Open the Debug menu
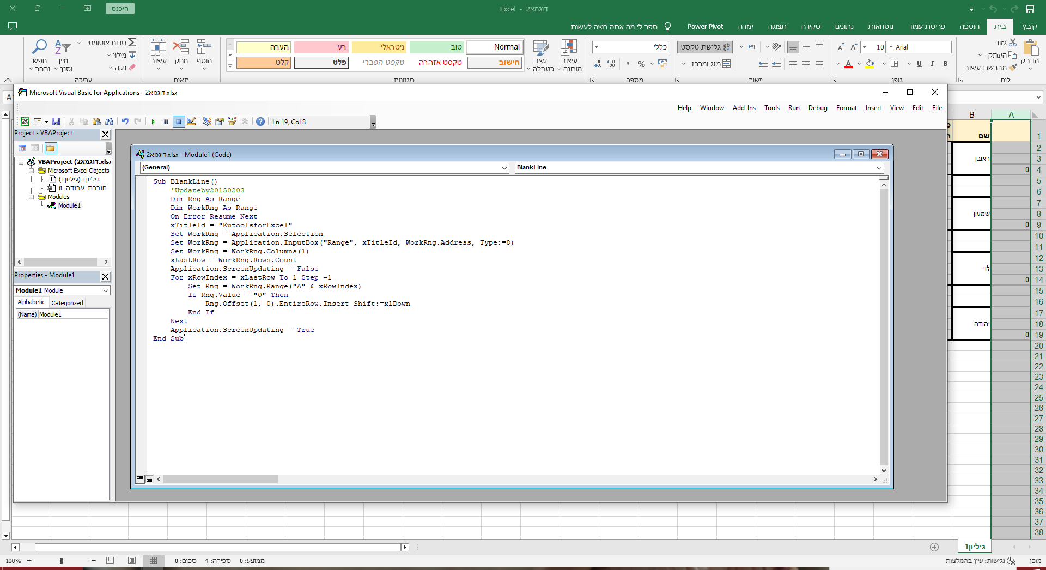This screenshot has height=570, width=1046. pyautogui.click(x=817, y=108)
